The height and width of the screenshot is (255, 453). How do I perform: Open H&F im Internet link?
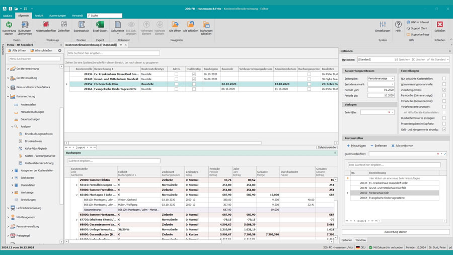(418, 22)
